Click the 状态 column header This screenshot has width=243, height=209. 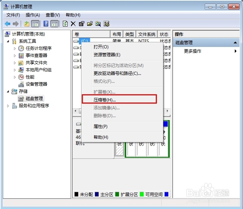[164, 34]
